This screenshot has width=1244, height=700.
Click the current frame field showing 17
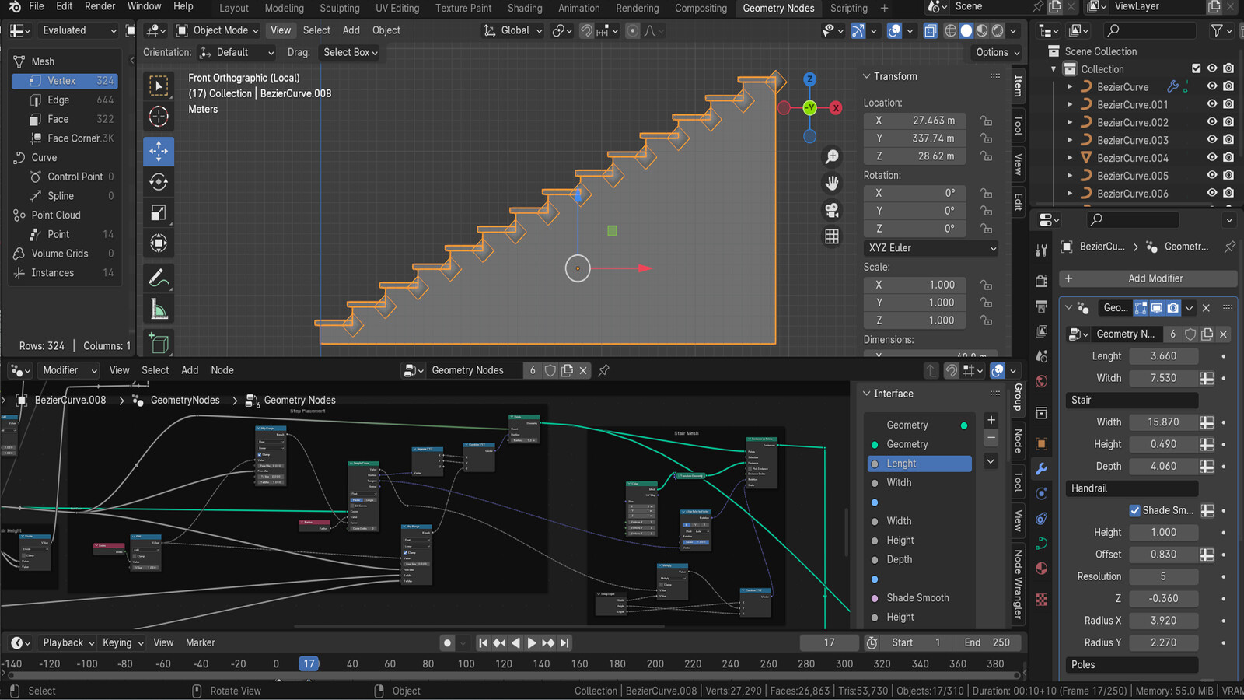[x=829, y=642]
